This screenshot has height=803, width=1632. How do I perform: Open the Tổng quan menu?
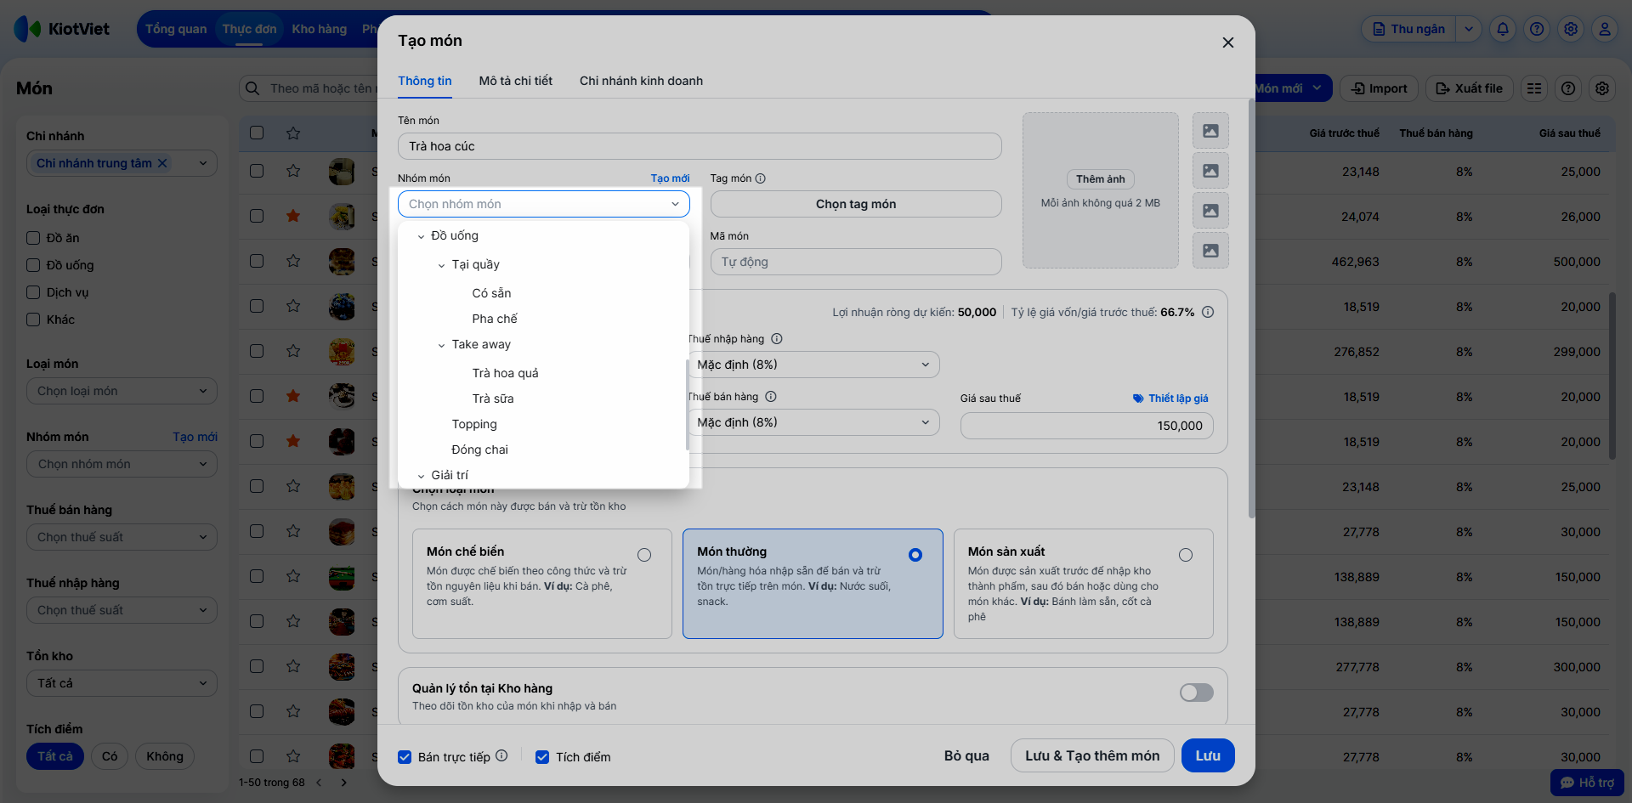click(x=176, y=29)
